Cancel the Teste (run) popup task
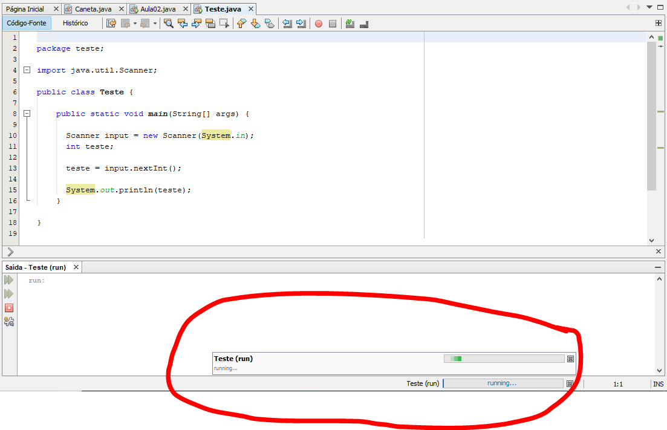The width and height of the screenshot is (667, 430). [x=571, y=359]
